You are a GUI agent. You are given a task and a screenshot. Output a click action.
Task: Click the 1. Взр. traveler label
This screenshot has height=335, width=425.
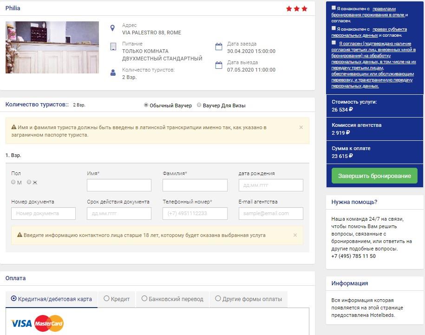tap(13, 155)
